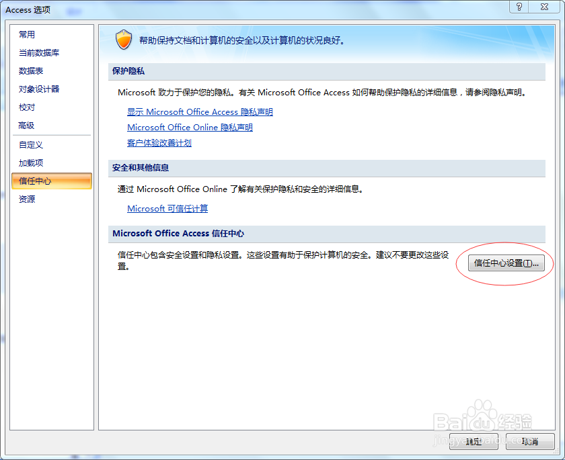
Task: Open 显示 Microsoft Office Access 隐私声明 link
Action: pyautogui.click(x=200, y=112)
